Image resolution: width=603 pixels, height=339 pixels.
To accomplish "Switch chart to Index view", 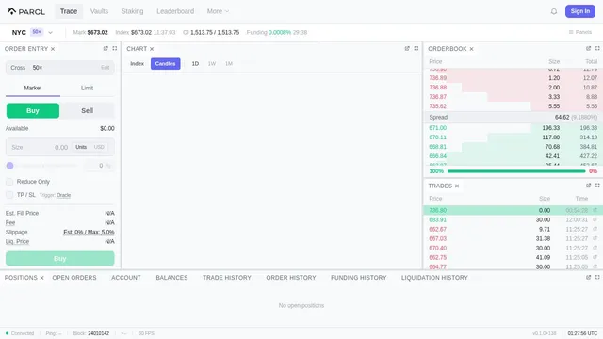I will pyautogui.click(x=137, y=64).
